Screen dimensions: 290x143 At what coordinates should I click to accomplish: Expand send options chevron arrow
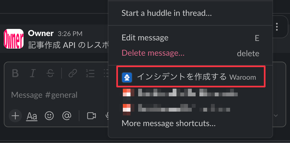click(x=276, y=116)
